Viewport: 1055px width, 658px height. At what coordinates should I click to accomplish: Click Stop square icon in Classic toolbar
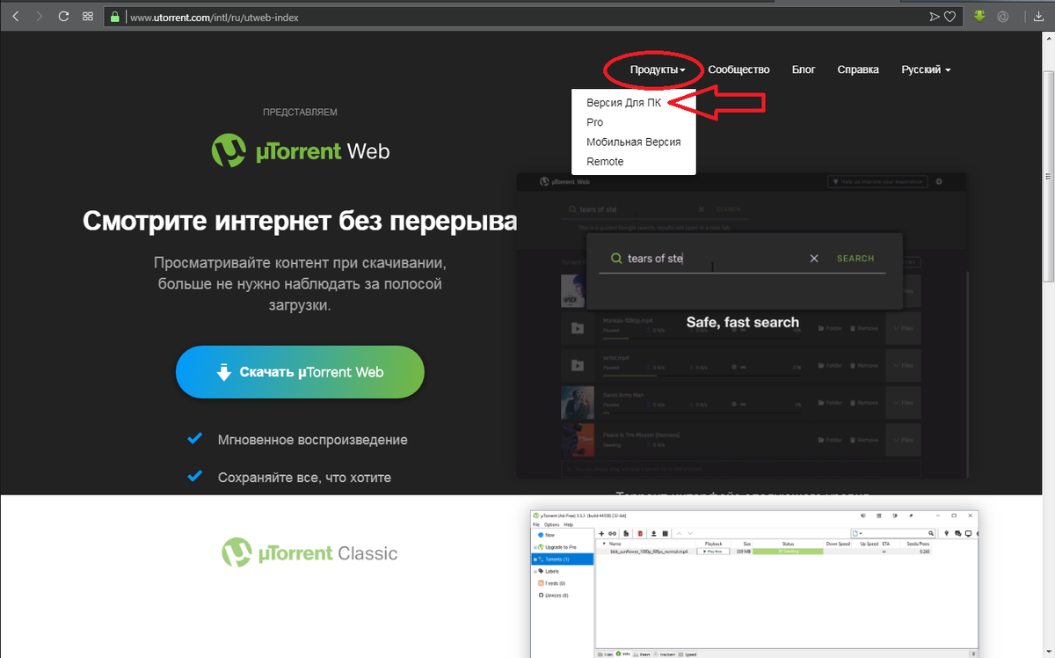[x=666, y=534]
